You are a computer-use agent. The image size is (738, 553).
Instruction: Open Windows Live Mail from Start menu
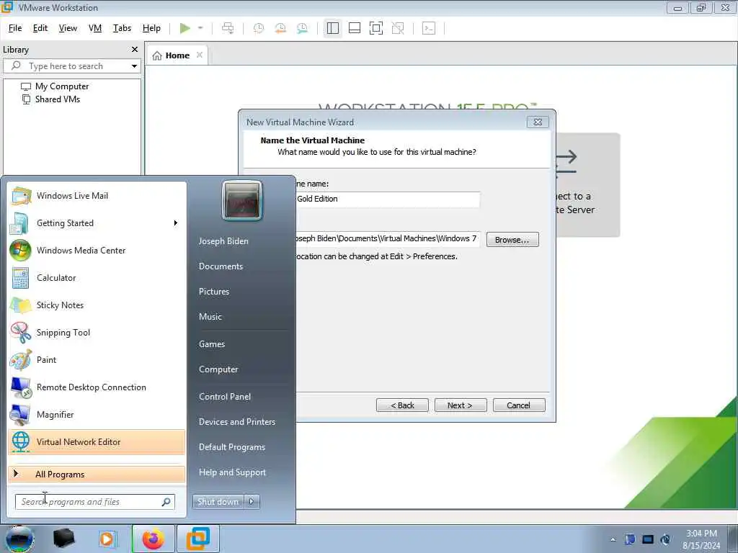pos(97,196)
